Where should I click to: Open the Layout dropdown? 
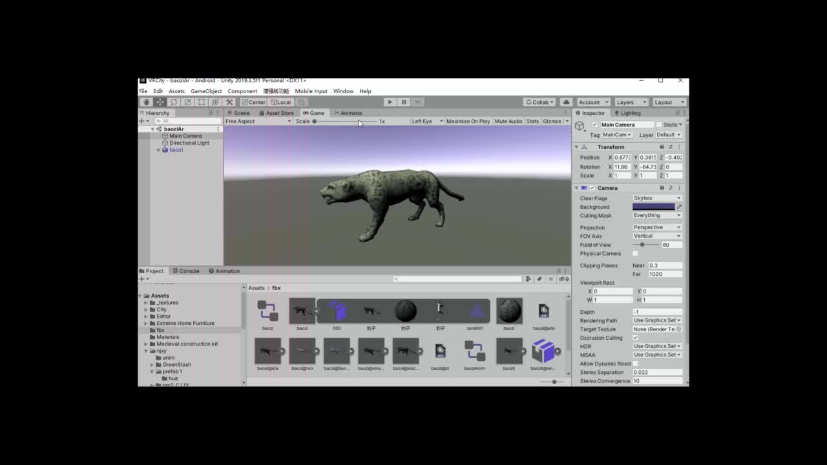[x=668, y=102]
